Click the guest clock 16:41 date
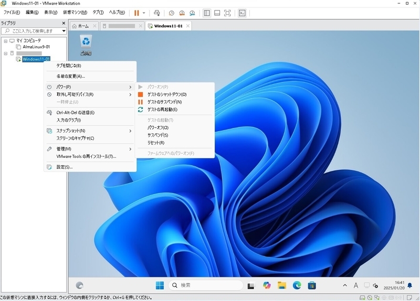The image size is (420, 301). [394, 285]
